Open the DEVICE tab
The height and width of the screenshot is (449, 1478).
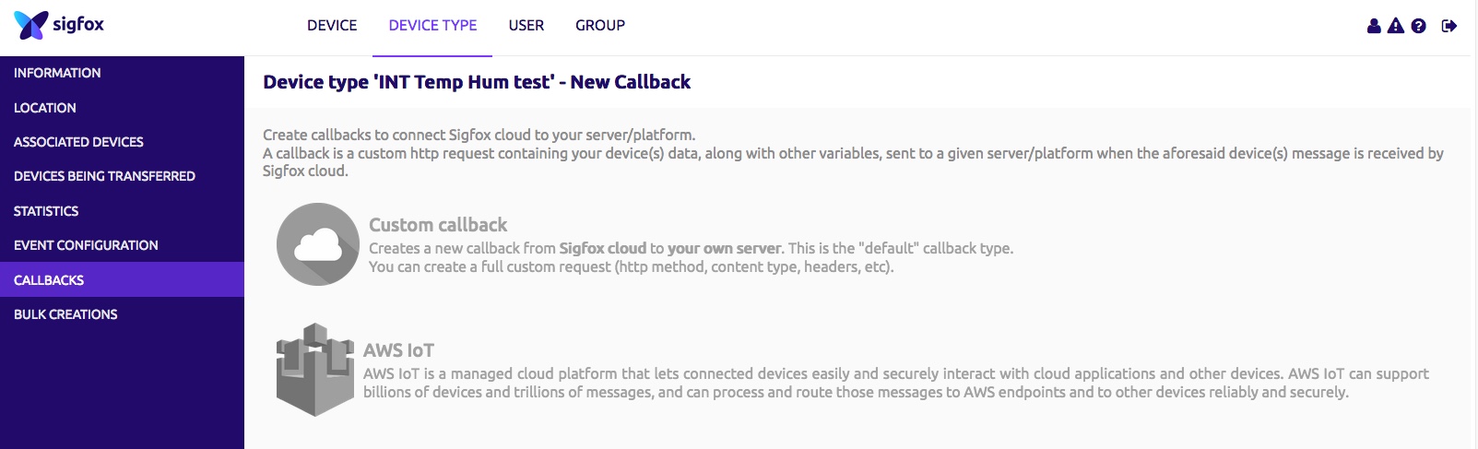[x=332, y=26]
